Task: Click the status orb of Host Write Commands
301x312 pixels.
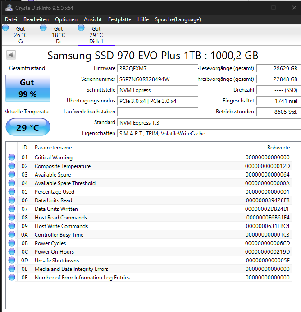Action: pos(12,226)
